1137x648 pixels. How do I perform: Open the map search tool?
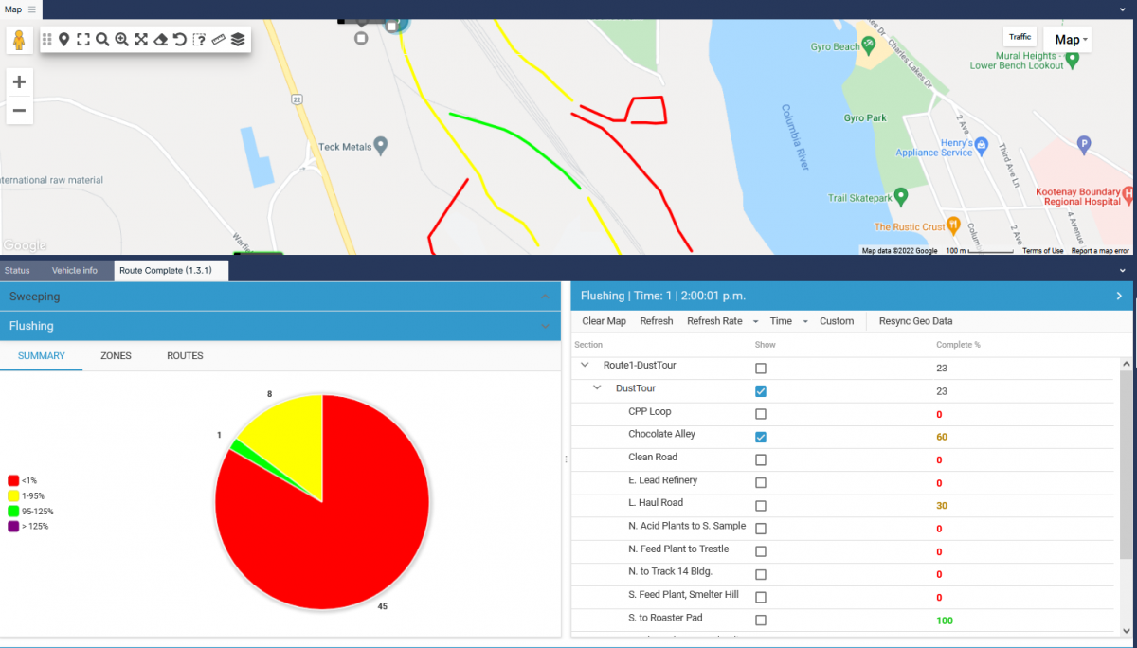[101, 40]
